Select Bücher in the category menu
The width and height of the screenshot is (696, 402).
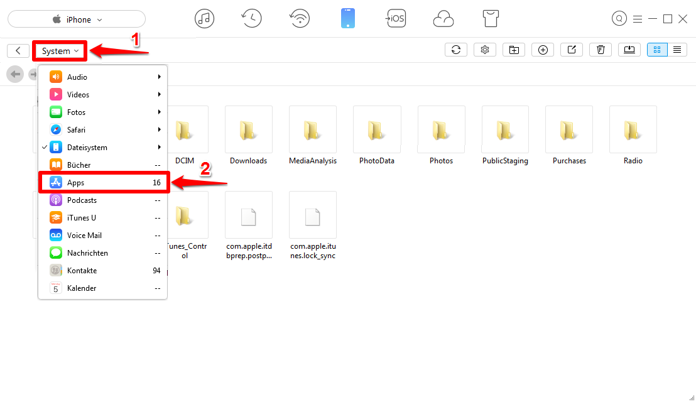pos(102,165)
